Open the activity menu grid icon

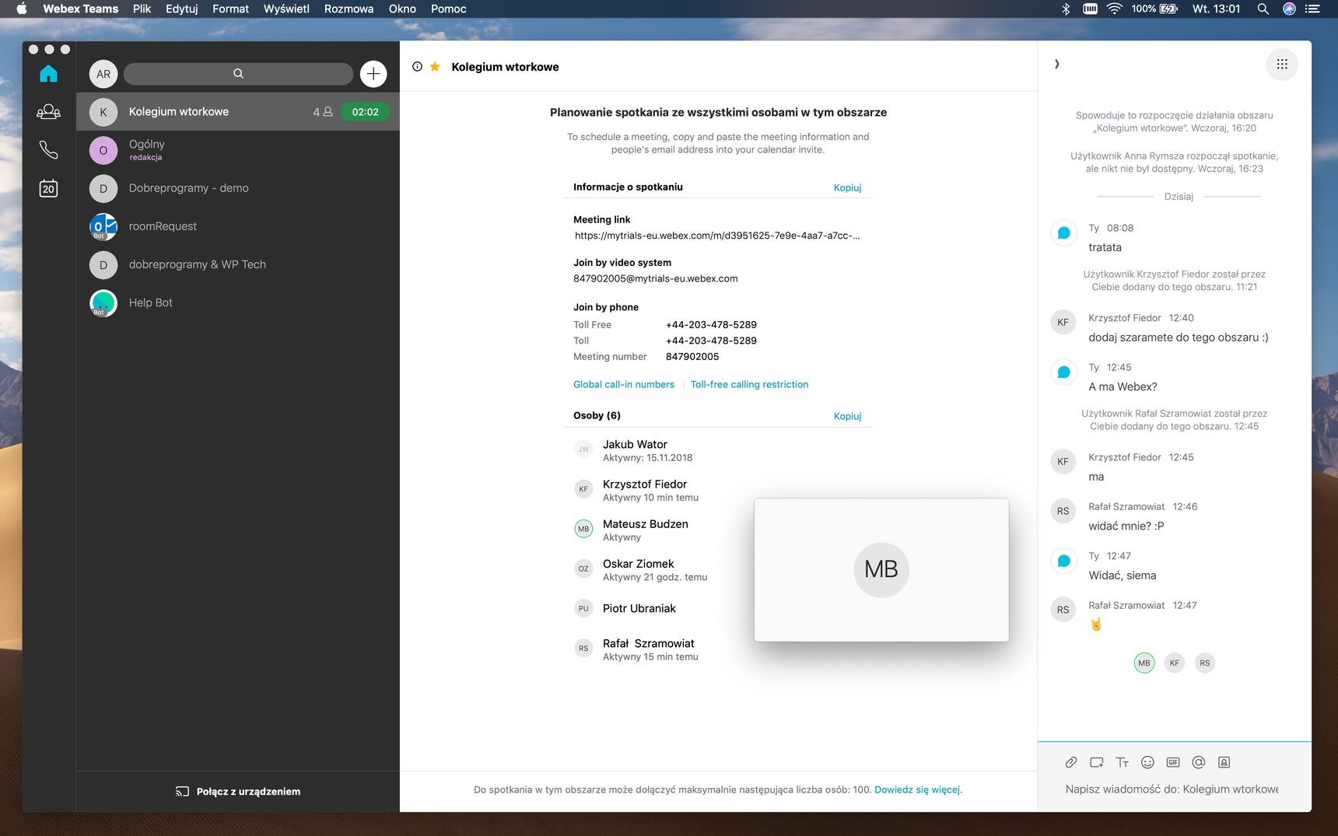coord(1282,65)
